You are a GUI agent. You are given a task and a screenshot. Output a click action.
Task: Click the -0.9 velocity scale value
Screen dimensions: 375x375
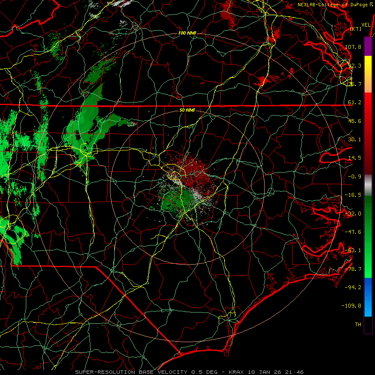[x=355, y=177]
